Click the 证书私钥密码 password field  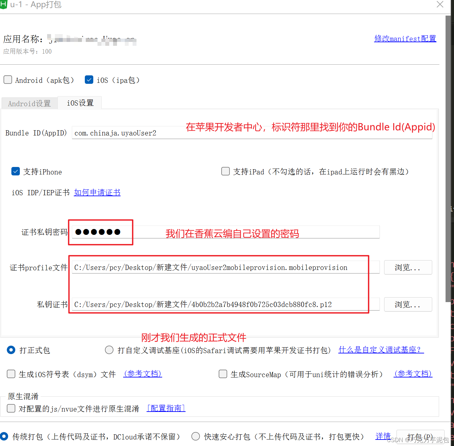[226, 232]
